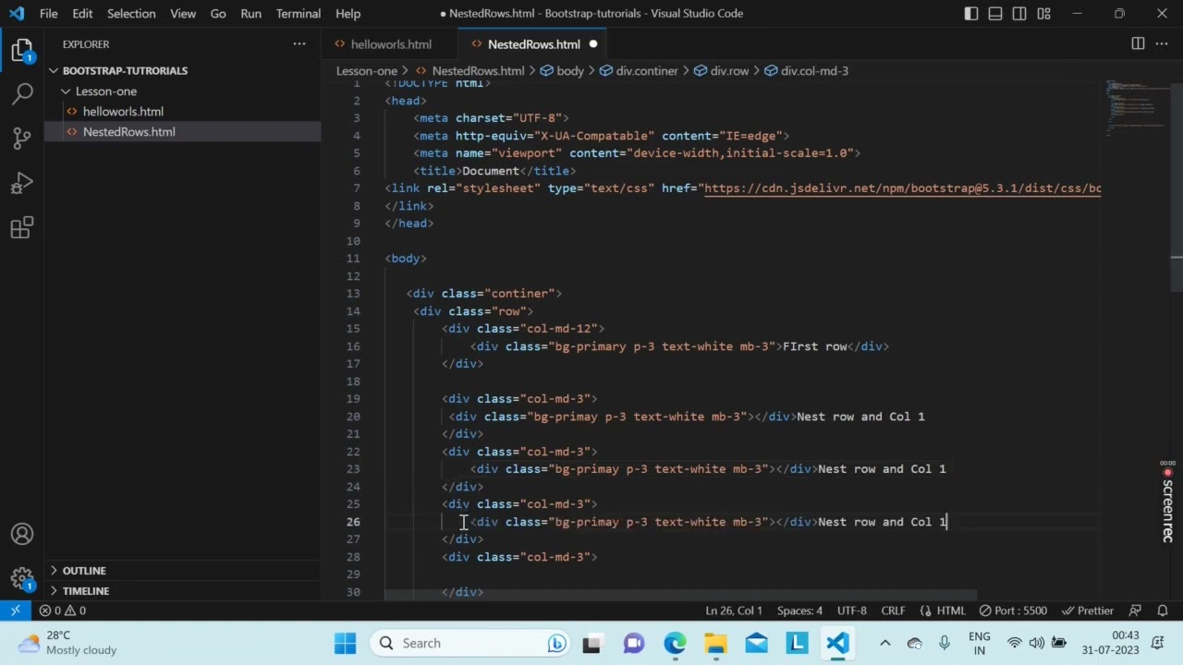
Task: Open the Extensions view
Action: click(x=22, y=227)
